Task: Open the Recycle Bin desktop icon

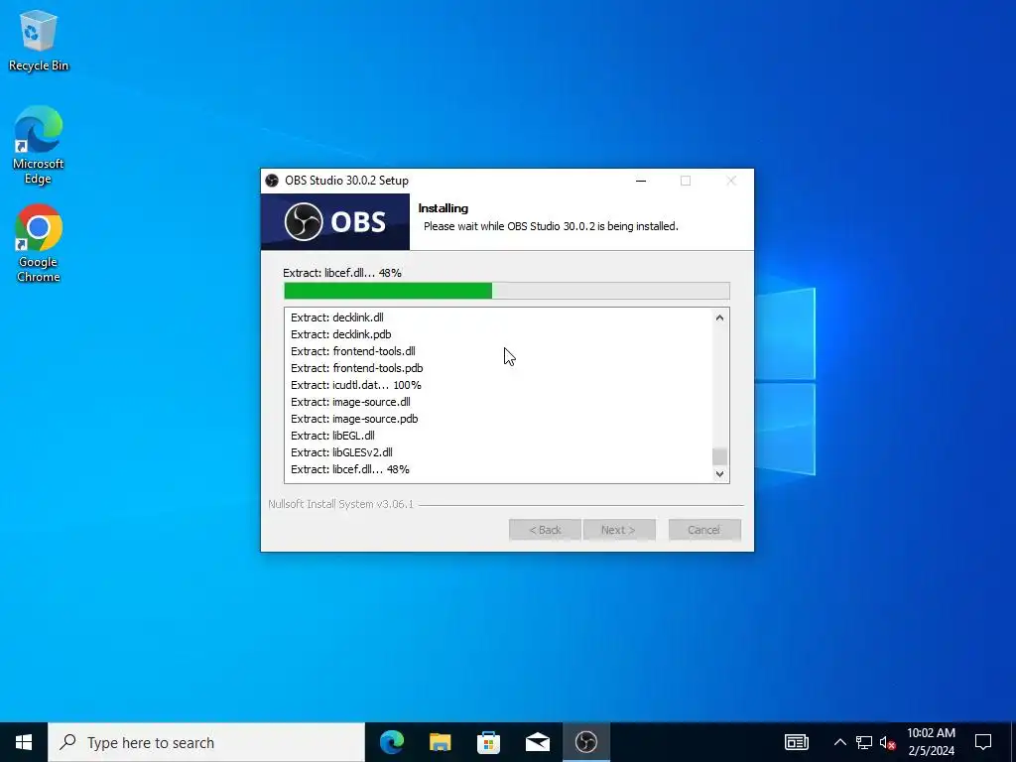Action: tap(39, 40)
